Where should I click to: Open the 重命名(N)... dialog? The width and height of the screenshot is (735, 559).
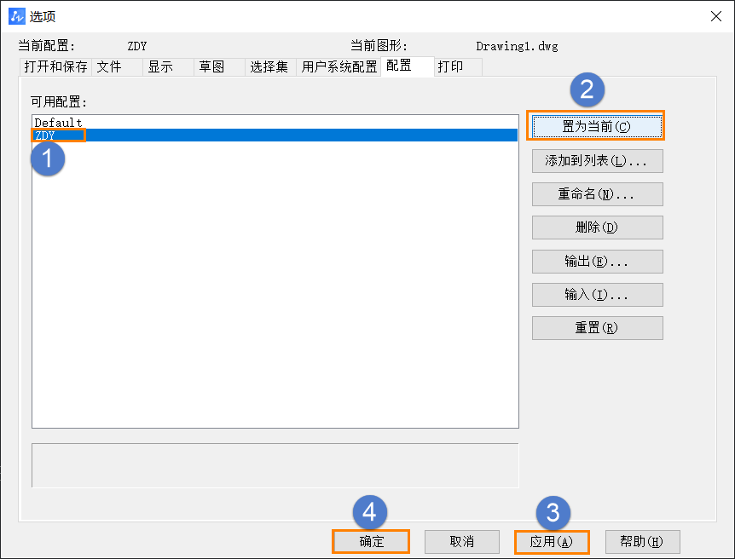click(x=597, y=194)
